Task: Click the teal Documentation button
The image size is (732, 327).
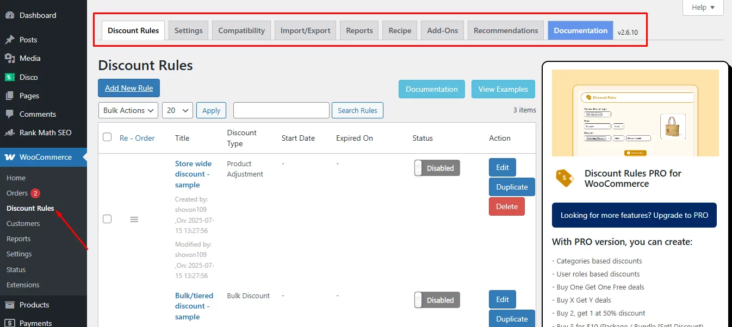Action: pyautogui.click(x=432, y=89)
